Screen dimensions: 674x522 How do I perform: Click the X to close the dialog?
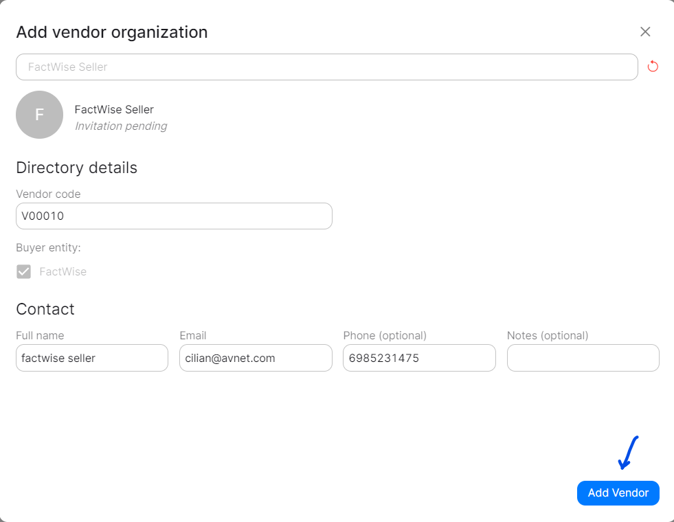coord(644,32)
